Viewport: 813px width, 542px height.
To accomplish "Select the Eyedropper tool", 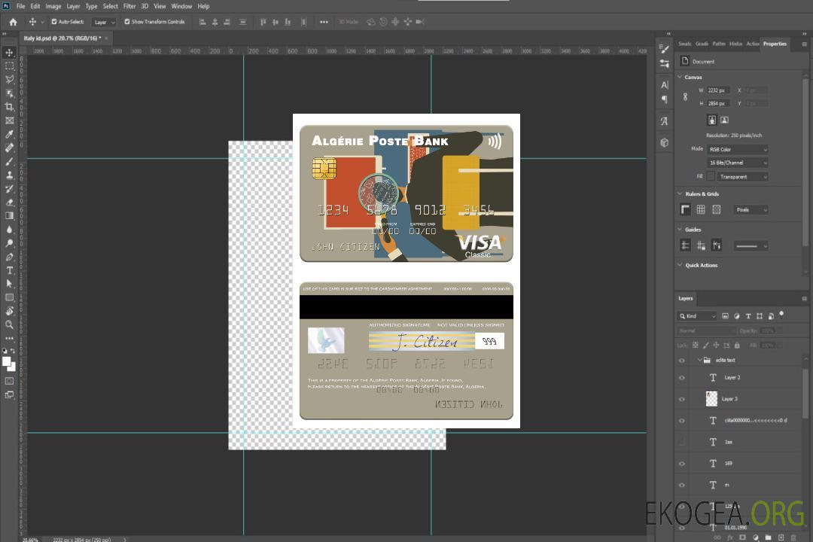I will click(x=9, y=134).
